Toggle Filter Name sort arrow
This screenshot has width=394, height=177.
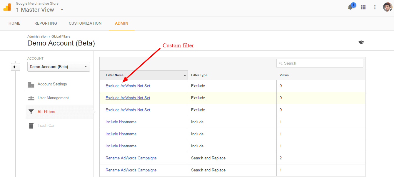click(x=185, y=75)
